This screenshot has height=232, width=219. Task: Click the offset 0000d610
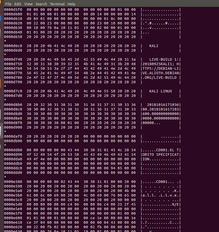point(13,19)
